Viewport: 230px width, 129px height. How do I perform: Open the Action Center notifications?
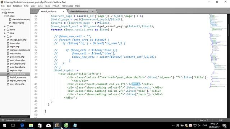[224, 125]
